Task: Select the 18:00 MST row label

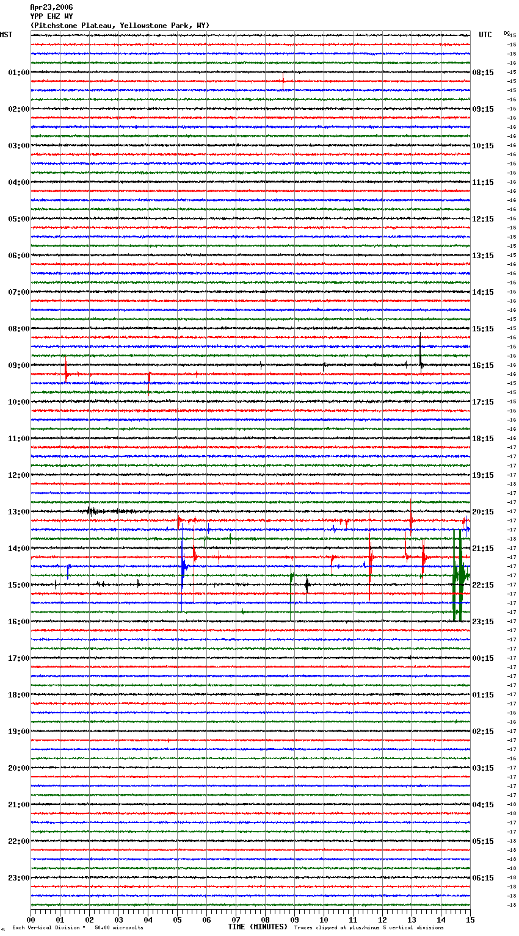Action: [x=18, y=695]
